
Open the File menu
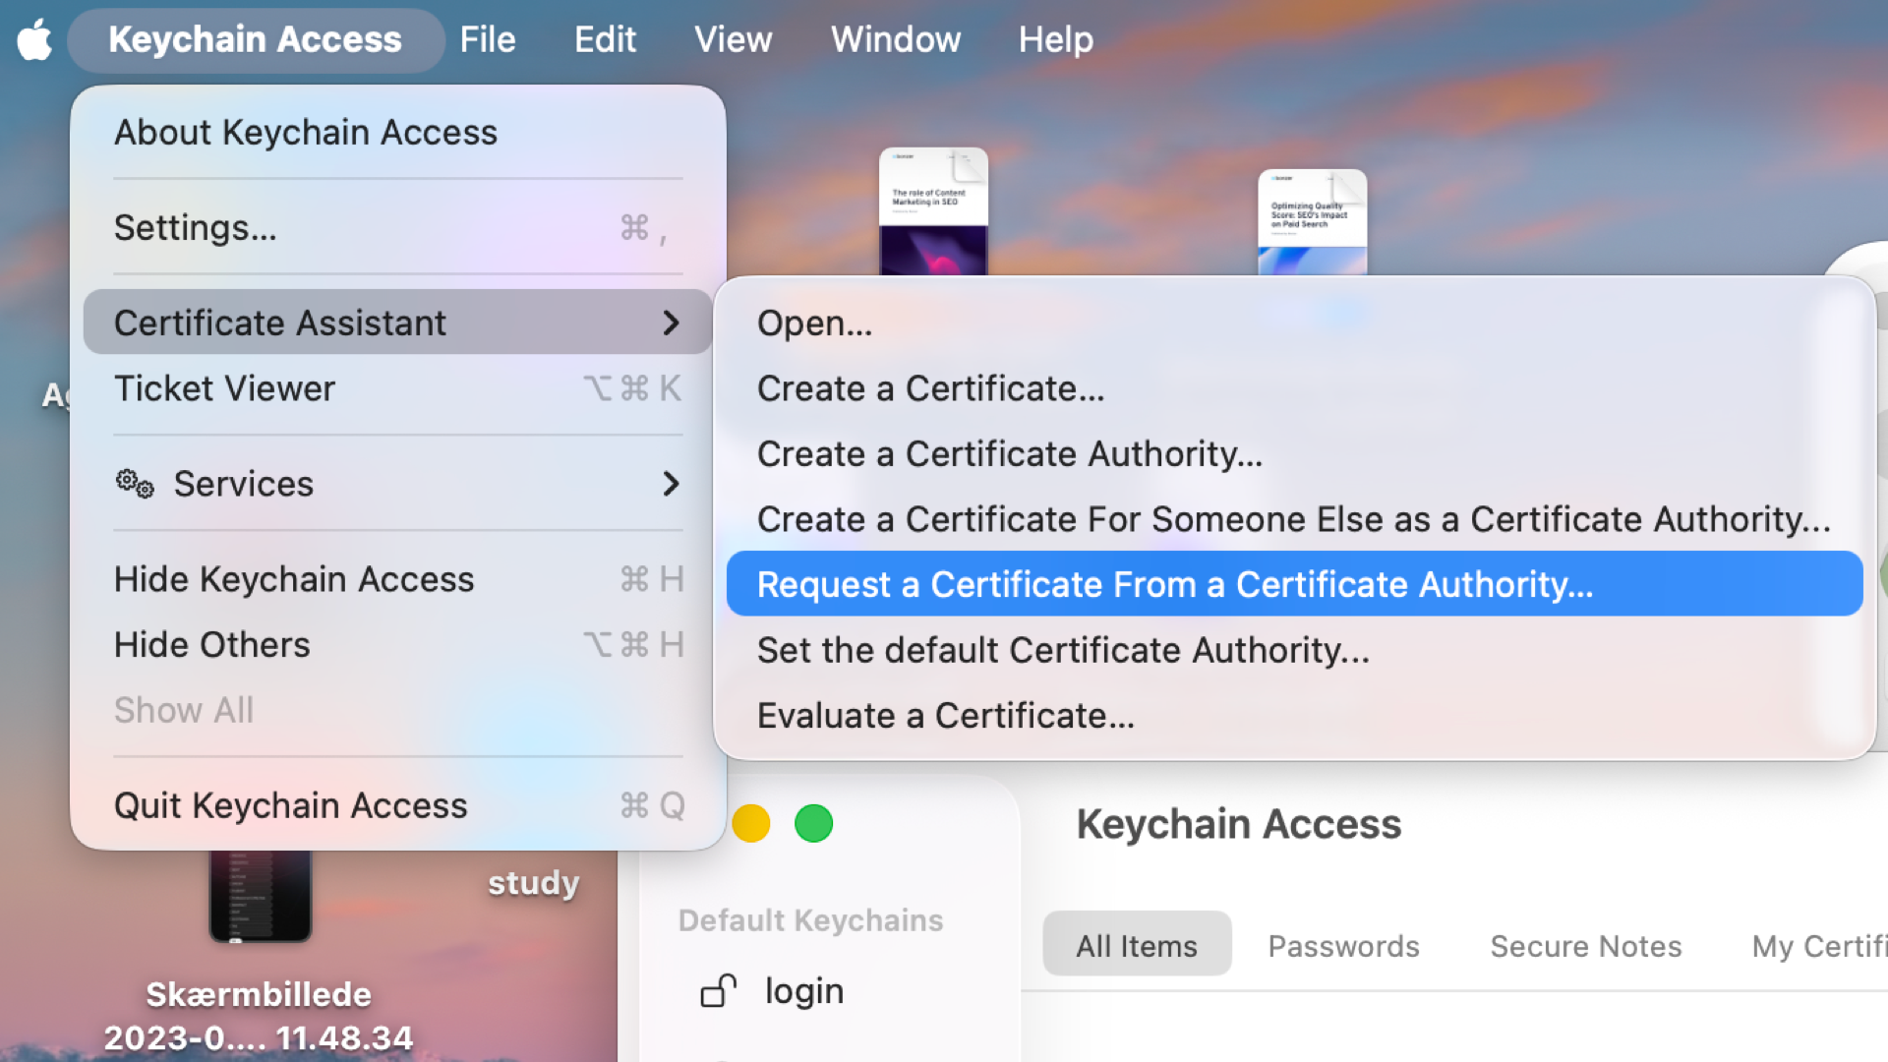pos(487,39)
